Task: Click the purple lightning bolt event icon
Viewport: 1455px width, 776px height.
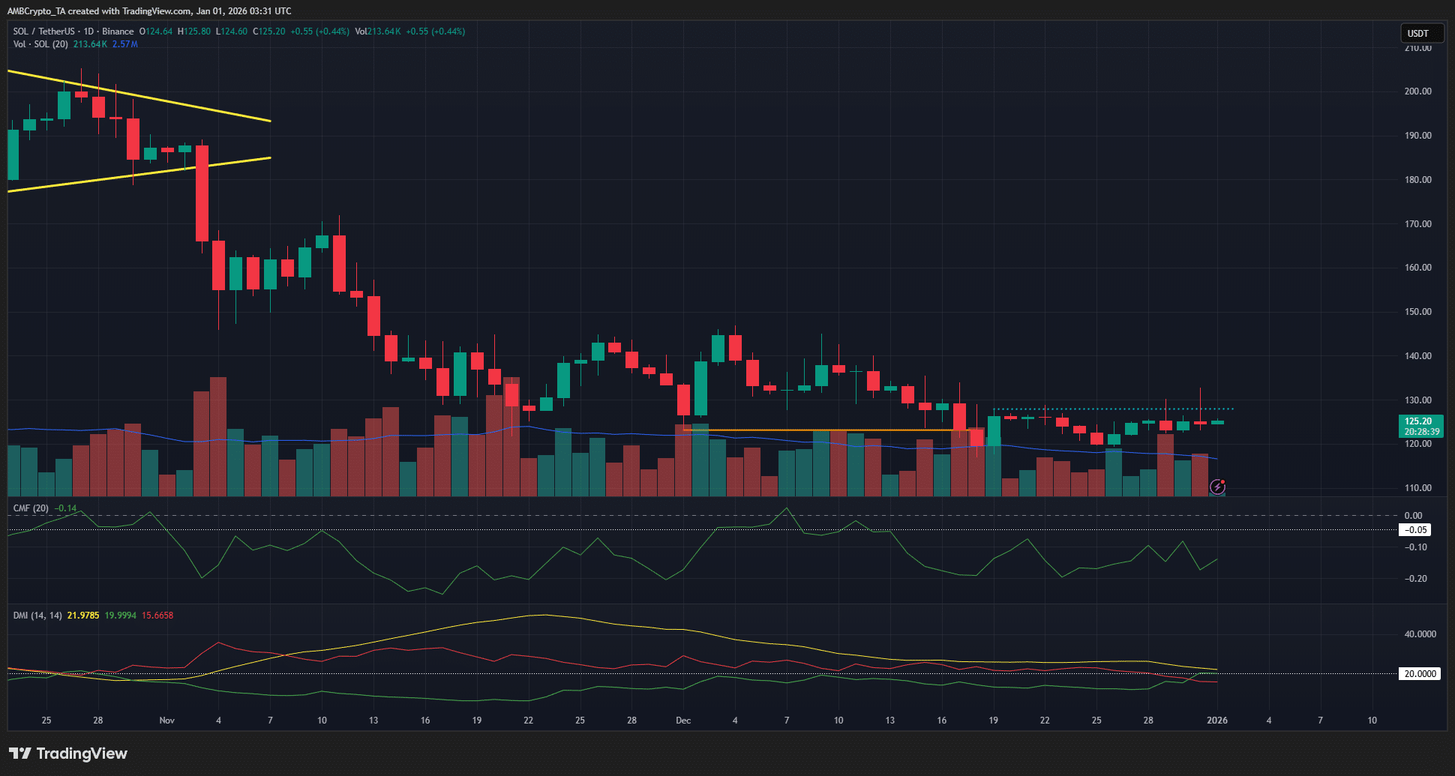Action: click(1218, 487)
